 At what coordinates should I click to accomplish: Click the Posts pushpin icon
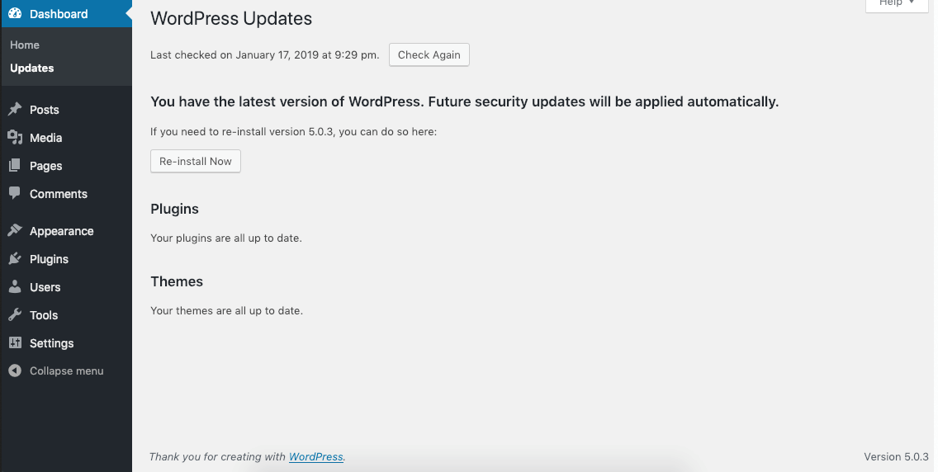15,110
